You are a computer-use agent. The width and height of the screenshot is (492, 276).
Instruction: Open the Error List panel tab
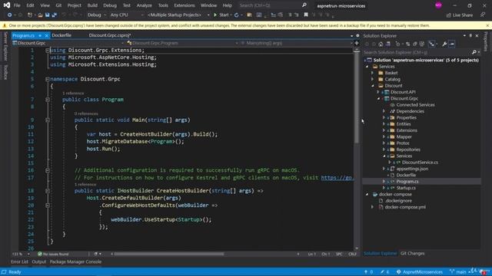click(x=19, y=261)
